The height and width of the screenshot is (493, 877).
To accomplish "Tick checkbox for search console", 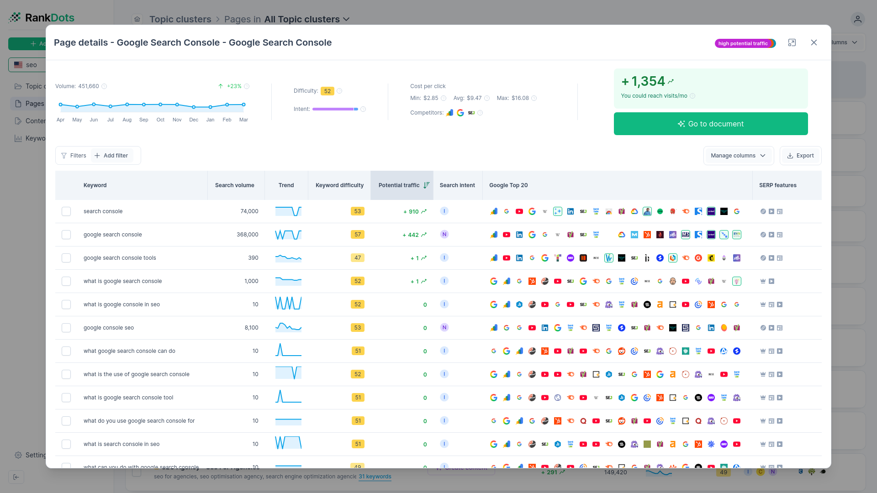I will click(x=66, y=211).
